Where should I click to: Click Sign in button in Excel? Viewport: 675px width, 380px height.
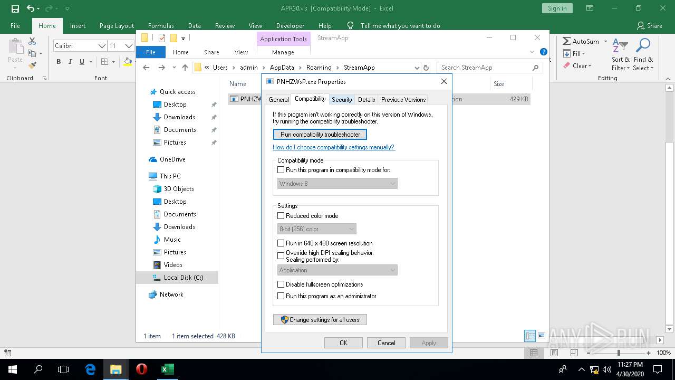[x=557, y=8]
